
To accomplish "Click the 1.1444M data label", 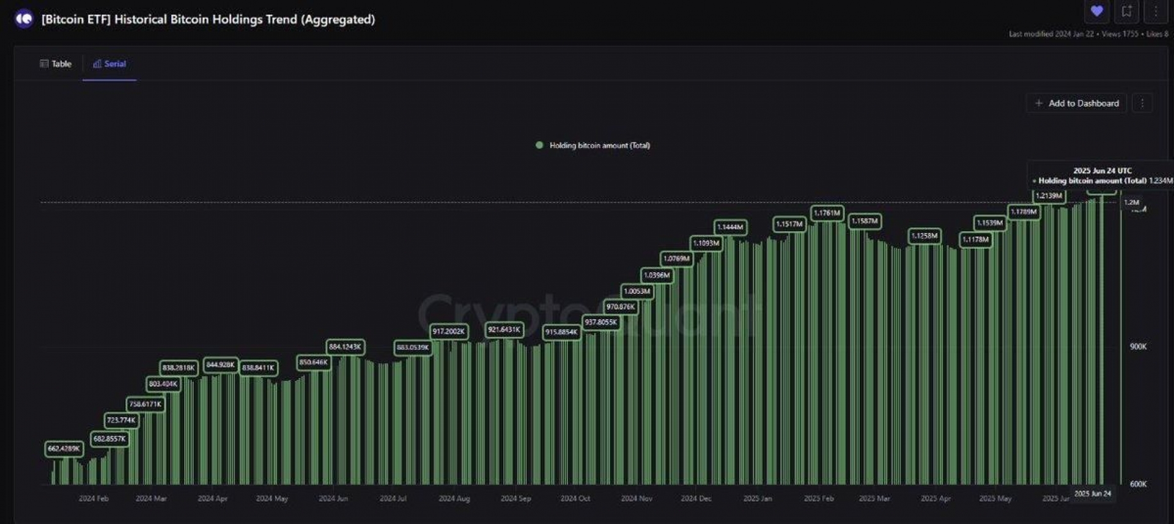I will pos(730,227).
